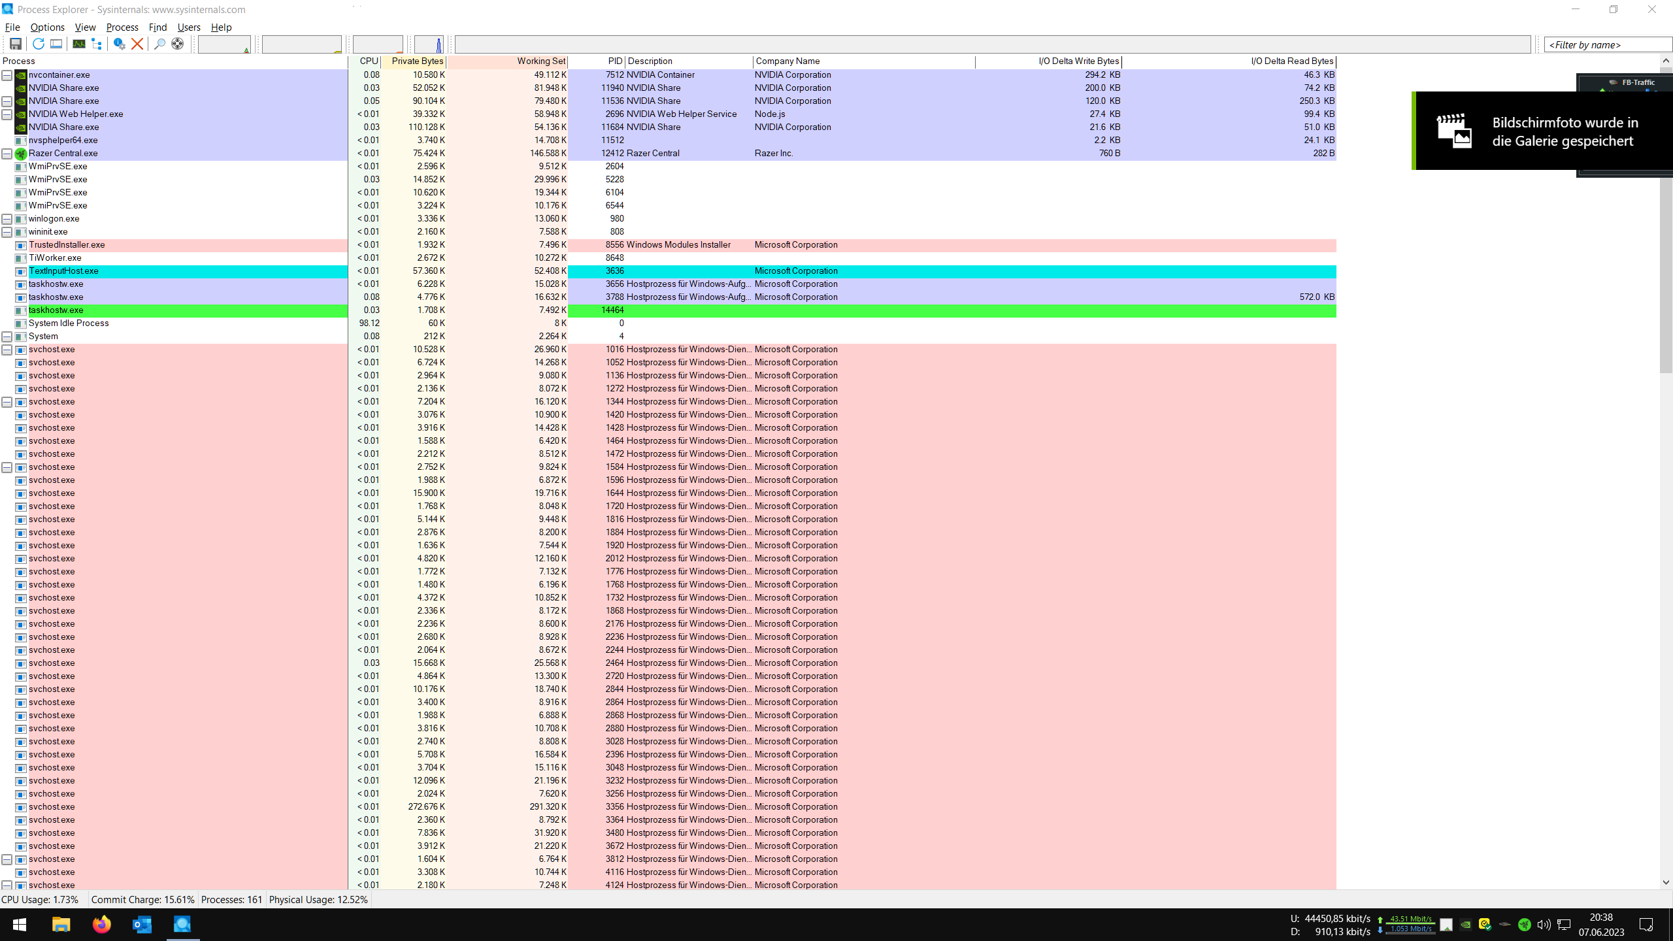Click the Filter by name field
Viewport: 1673px width, 941px height.
click(1606, 44)
